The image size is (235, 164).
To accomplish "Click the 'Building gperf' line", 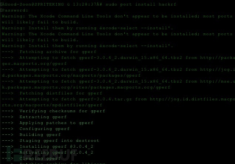I will 31,135.
